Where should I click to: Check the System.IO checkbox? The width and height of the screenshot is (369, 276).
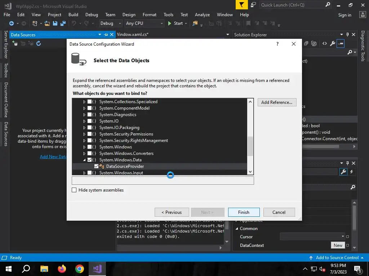89,121
